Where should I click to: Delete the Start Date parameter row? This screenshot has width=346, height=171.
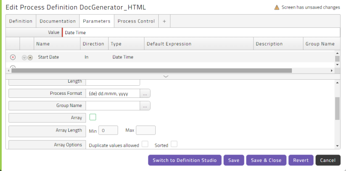(x=13, y=58)
